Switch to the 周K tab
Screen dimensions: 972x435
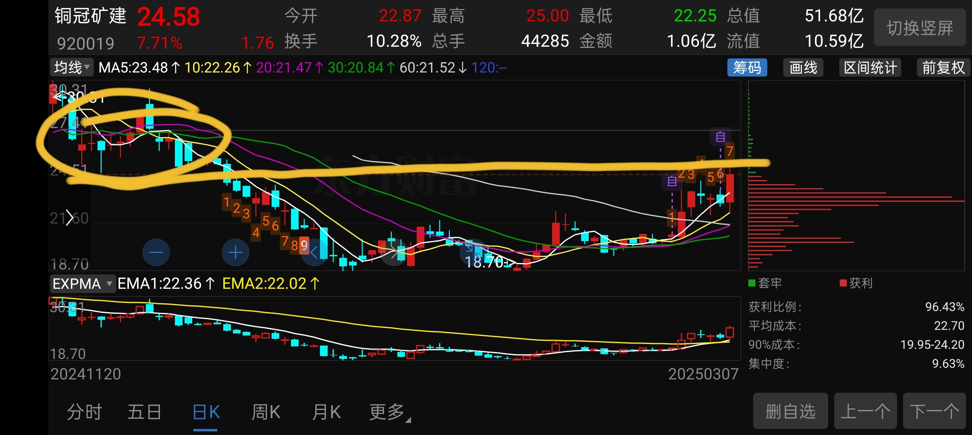pyautogui.click(x=266, y=412)
